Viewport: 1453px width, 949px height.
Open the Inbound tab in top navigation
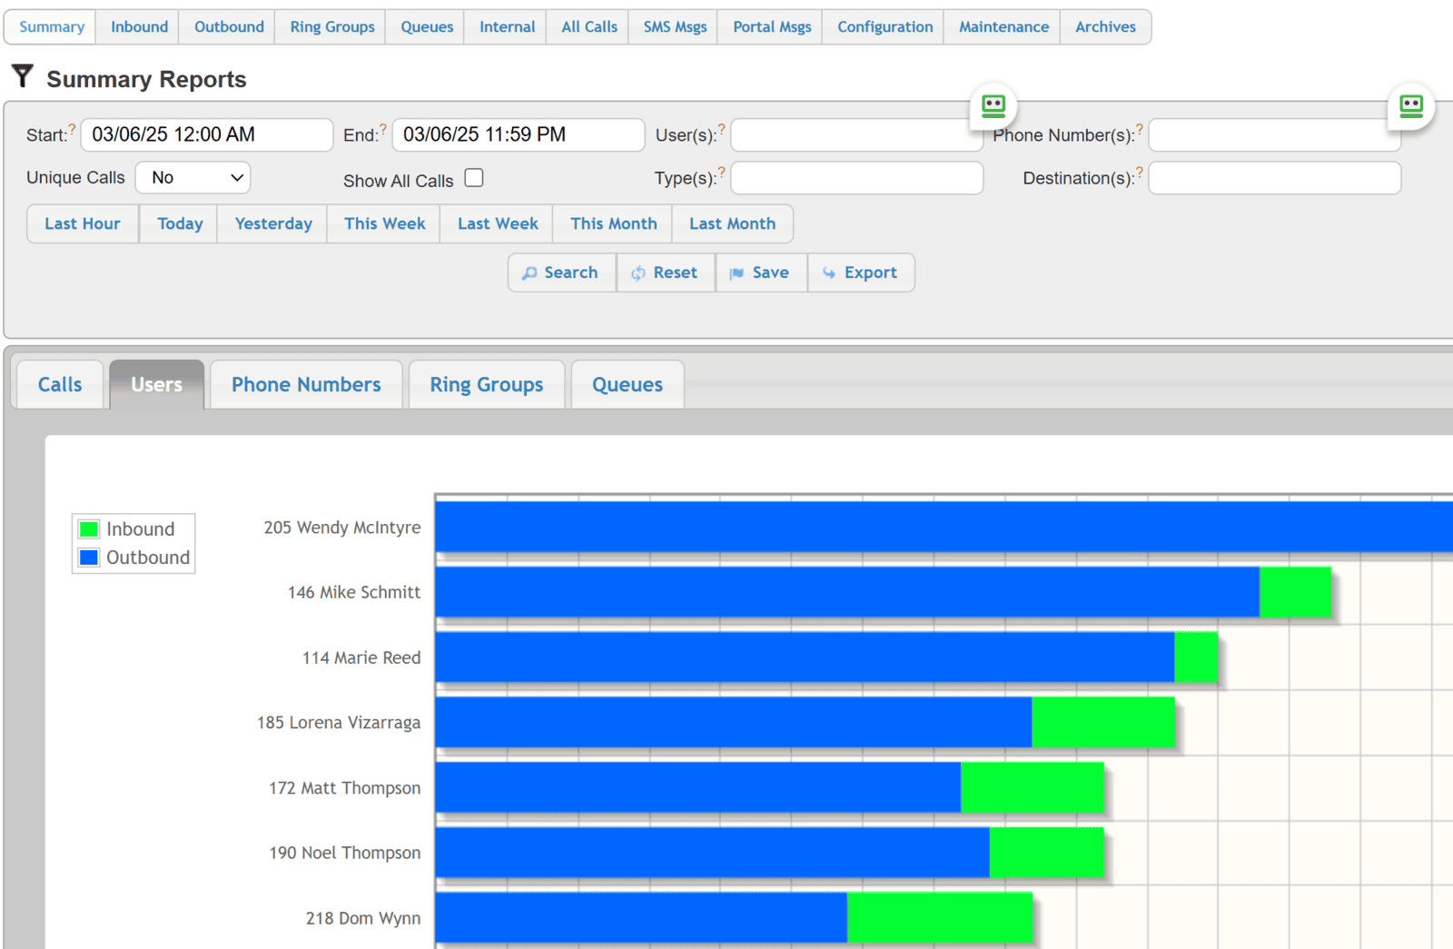[x=139, y=27]
